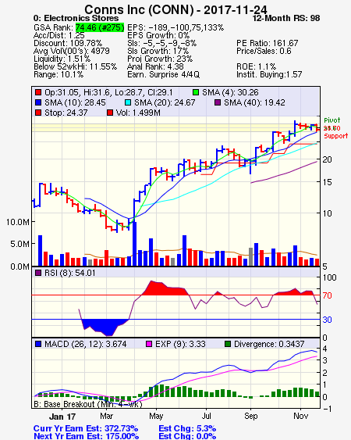Click the 'Curr Yr Earn Est: 372.73%' text
This screenshot has height=440, width=351.
point(86,428)
